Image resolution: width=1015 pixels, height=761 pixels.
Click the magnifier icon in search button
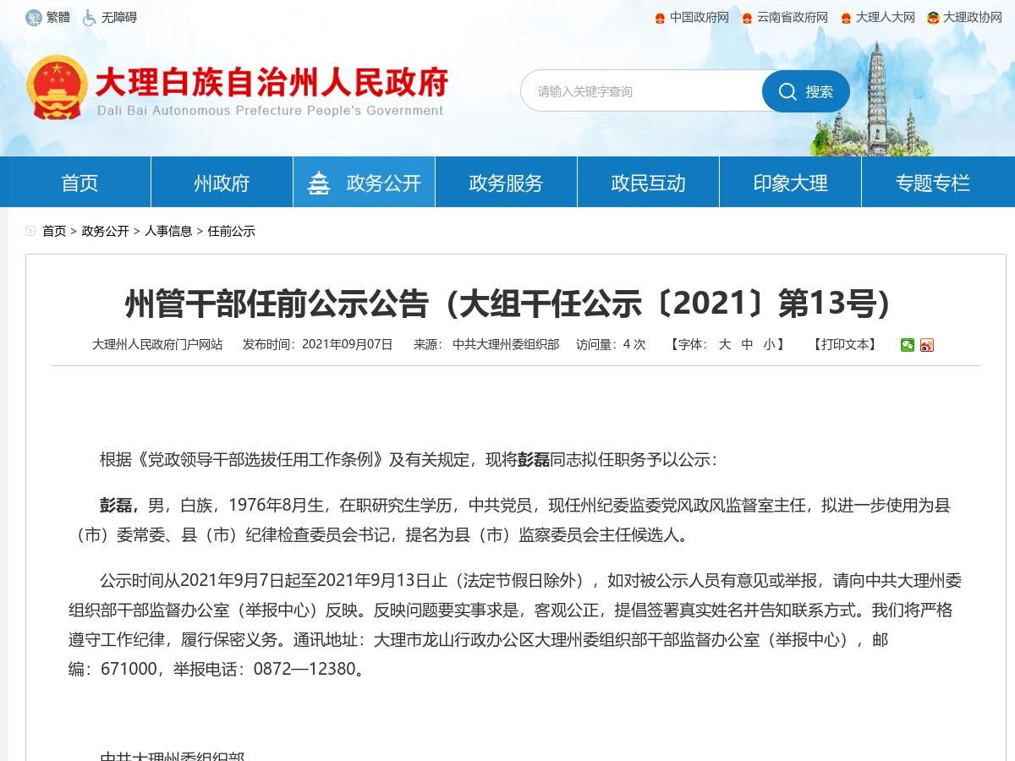point(787,91)
